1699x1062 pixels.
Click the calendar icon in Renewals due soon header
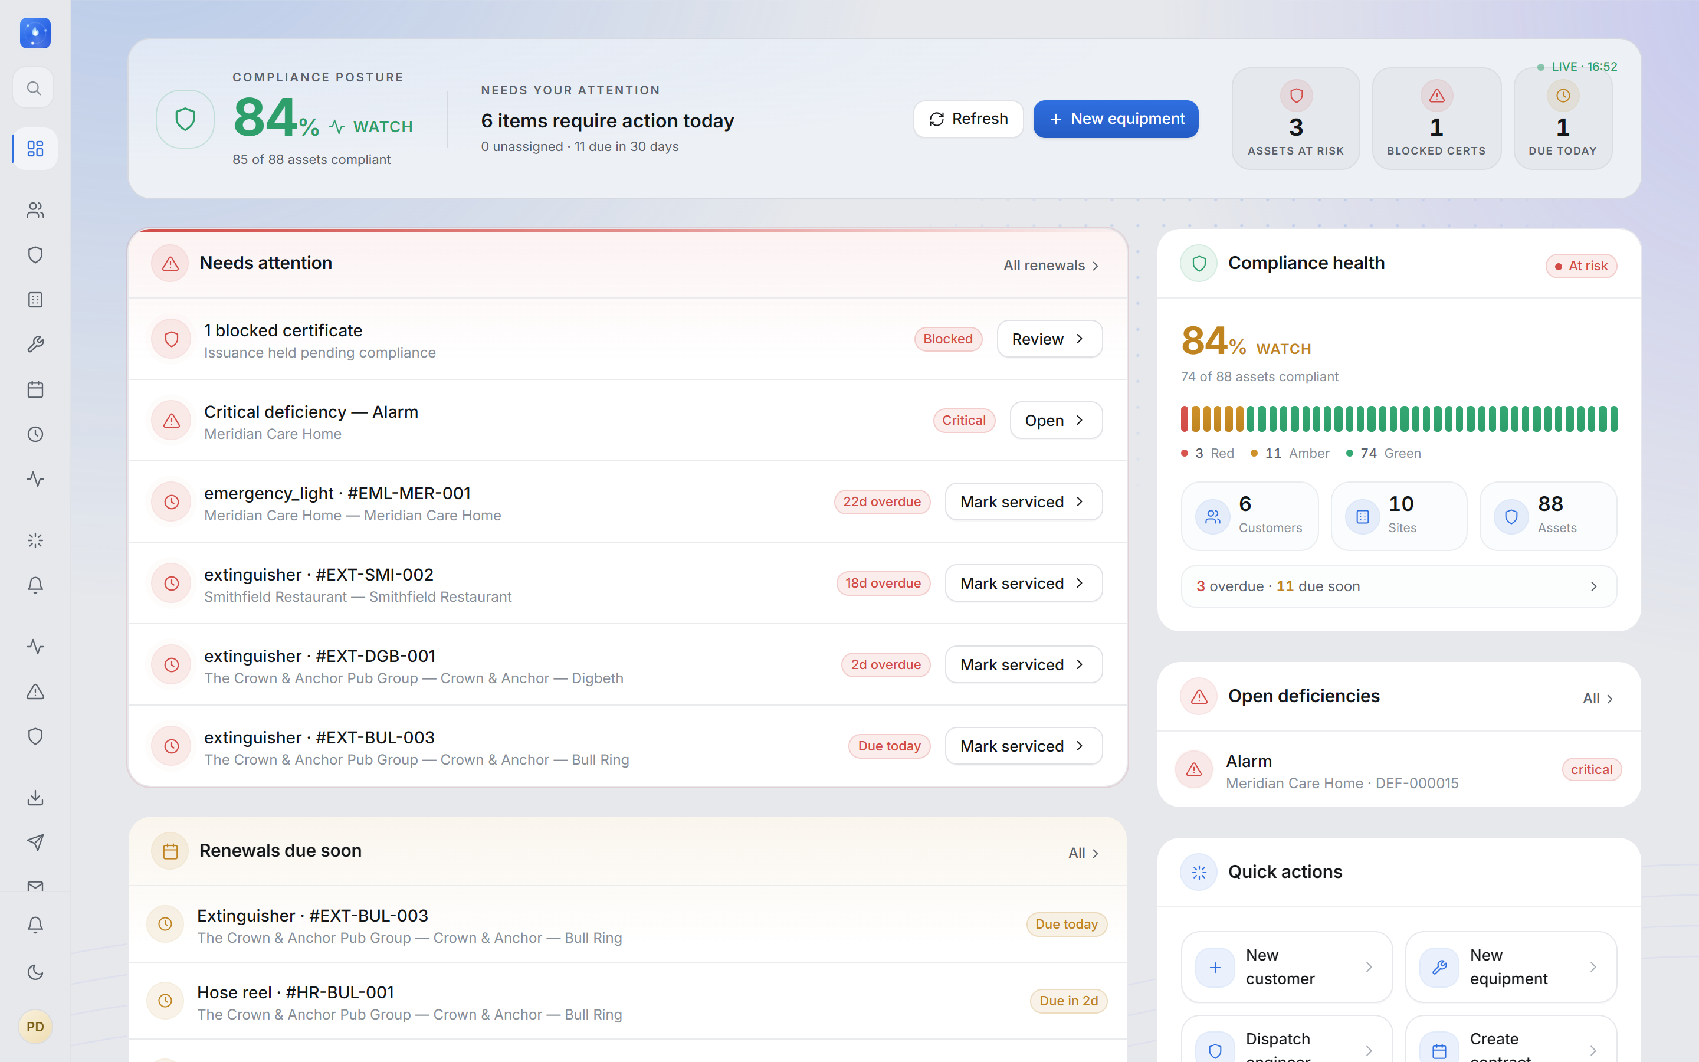170,851
